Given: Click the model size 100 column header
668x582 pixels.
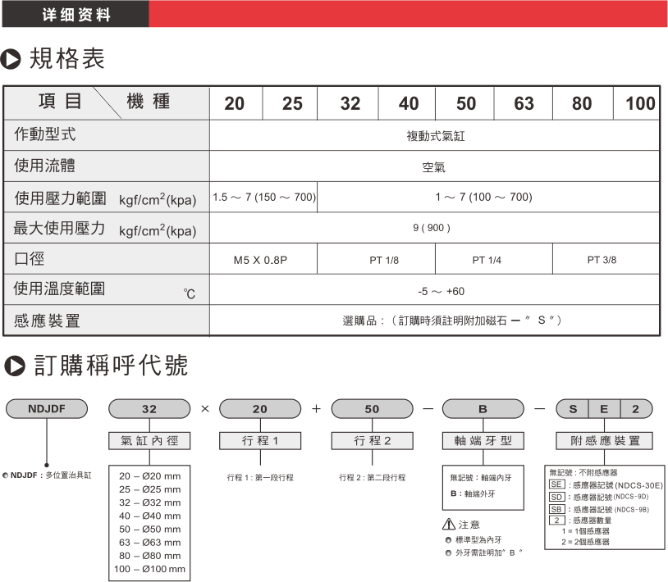Looking at the screenshot, I should point(639,103).
